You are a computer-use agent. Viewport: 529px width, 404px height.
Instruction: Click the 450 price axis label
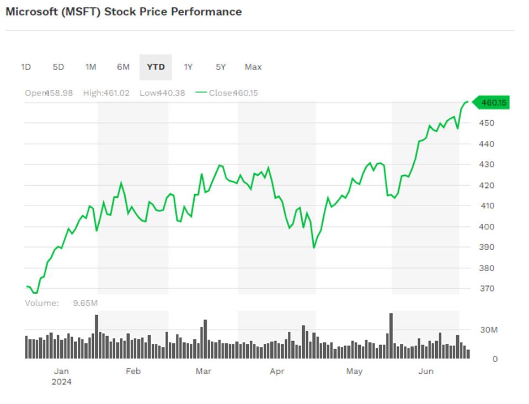487,123
